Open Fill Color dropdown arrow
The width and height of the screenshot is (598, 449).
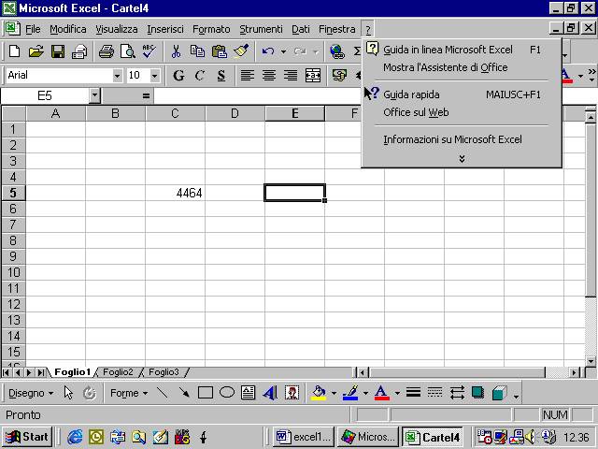pyautogui.click(x=334, y=393)
